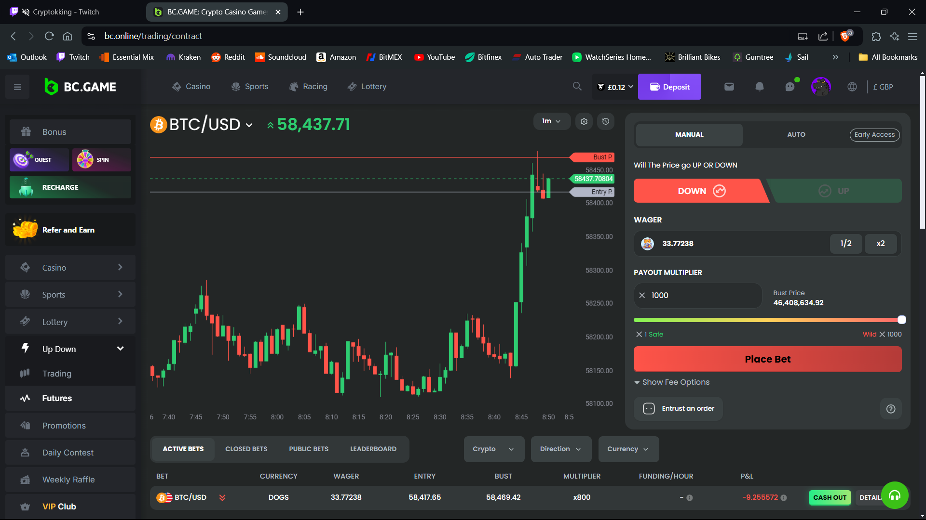Select UP direction
Screen dimensions: 926x520
[x=834, y=191]
